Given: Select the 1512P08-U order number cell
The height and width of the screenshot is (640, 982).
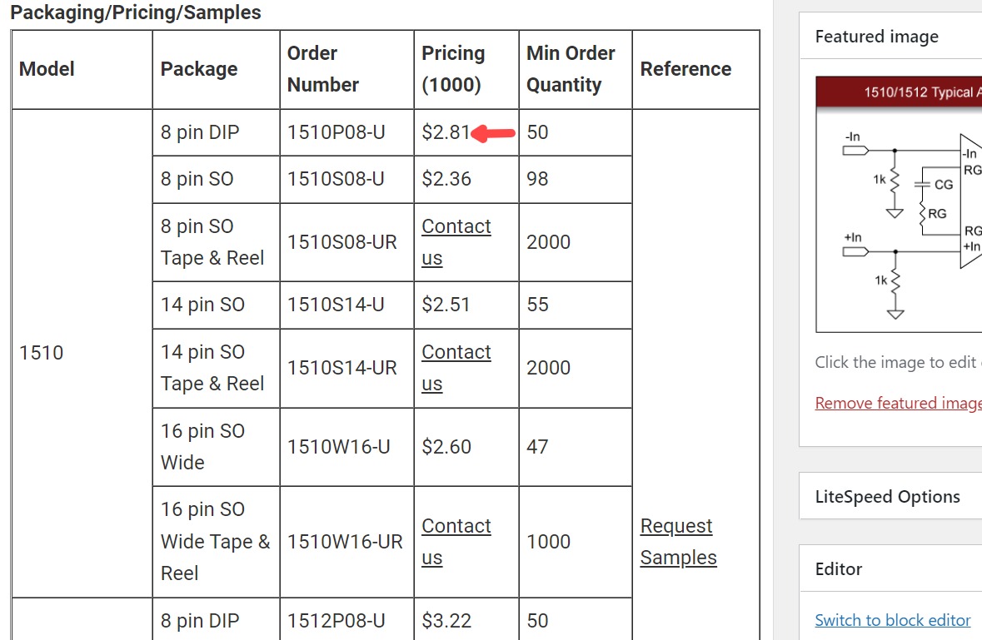Looking at the screenshot, I should click(347, 621).
